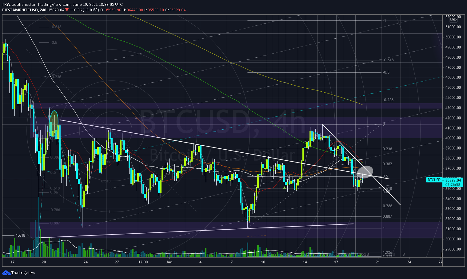467x279 pixels.
Task: Click the '10' date label on the time axis
Action: click(x=263, y=262)
